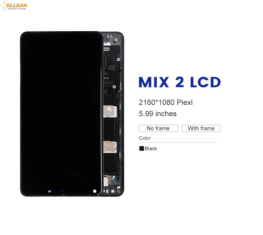The height and width of the screenshot is (235, 263).
Task: Click the gold pad with the gray disc
Action: point(110,112)
